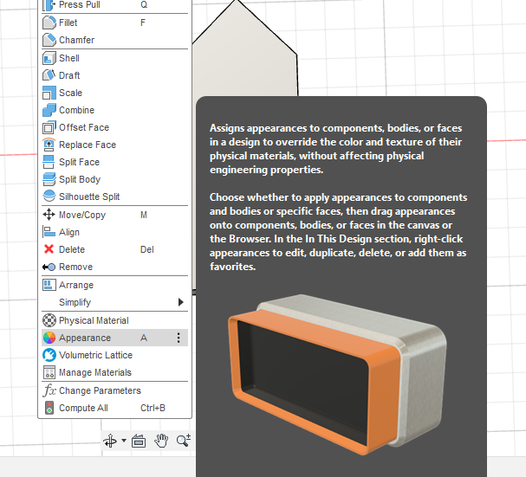Choose Appearance from the menu
526x477 pixels.
pyautogui.click(x=114, y=338)
